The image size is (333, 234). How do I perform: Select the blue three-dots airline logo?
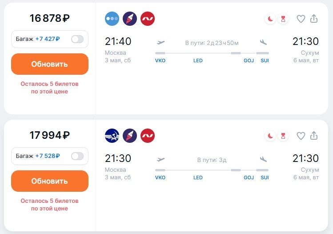pyautogui.click(x=112, y=19)
